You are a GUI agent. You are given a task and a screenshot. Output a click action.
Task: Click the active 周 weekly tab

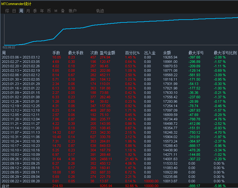click(x=21, y=11)
